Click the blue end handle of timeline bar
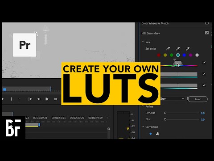 click(39, 125)
